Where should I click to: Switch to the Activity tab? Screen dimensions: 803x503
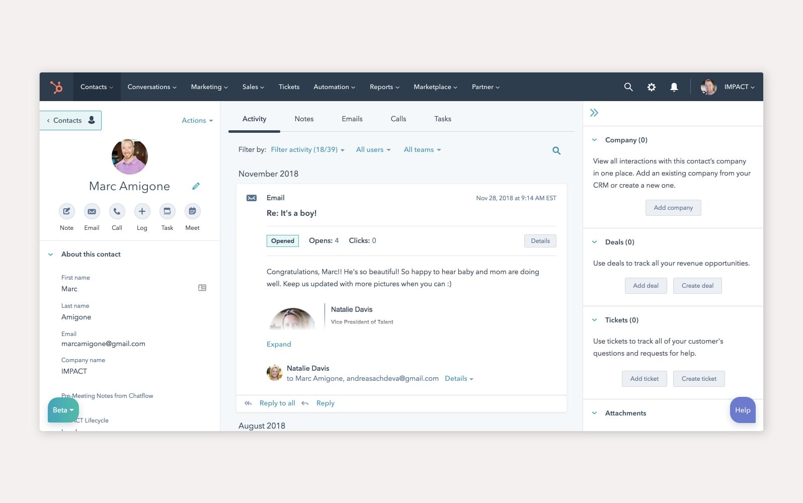[x=254, y=119]
